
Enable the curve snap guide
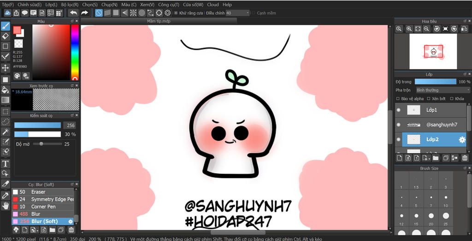point(151,13)
